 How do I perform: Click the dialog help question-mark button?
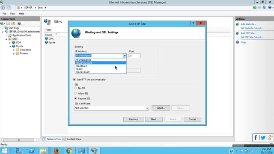click(x=193, y=23)
